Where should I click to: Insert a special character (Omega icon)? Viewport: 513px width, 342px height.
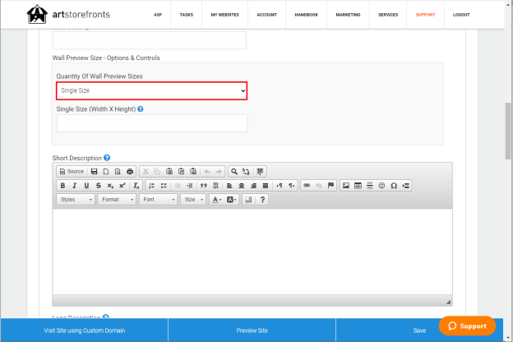[394, 186]
